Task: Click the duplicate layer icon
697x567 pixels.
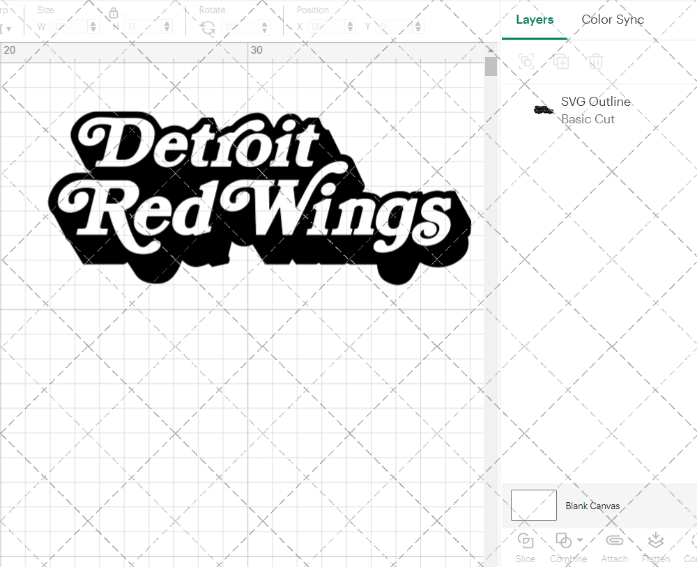Action: 561,61
